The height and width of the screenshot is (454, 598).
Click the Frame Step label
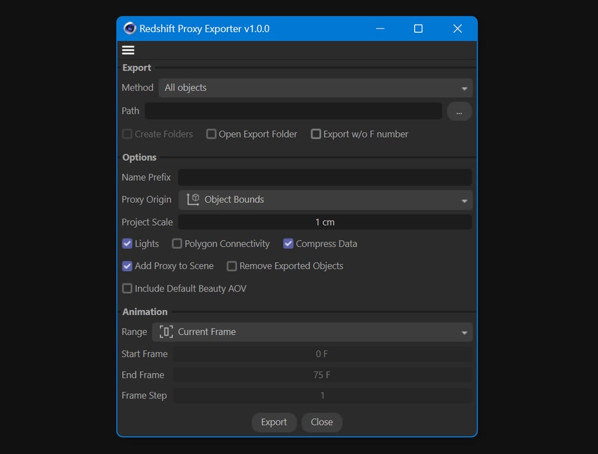click(x=144, y=396)
